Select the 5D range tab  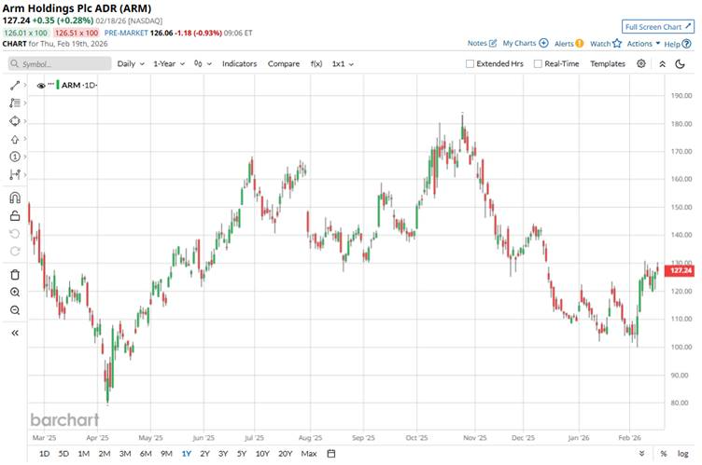63,454
